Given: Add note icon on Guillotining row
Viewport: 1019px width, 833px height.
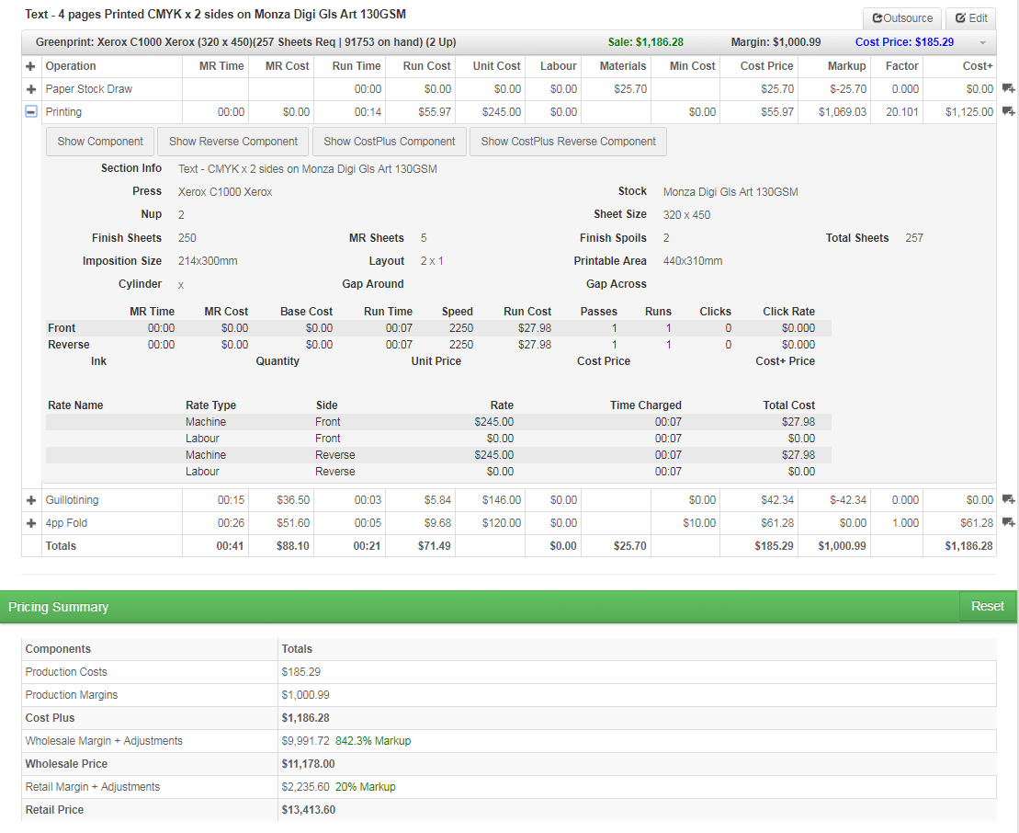Looking at the screenshot, I should (x=1008, y=499).
